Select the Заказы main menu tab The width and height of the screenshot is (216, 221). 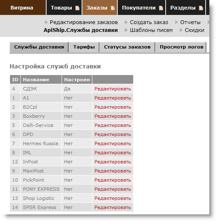coord(100,7)
